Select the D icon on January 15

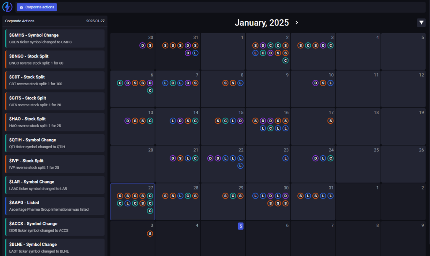tap(240, 120)
